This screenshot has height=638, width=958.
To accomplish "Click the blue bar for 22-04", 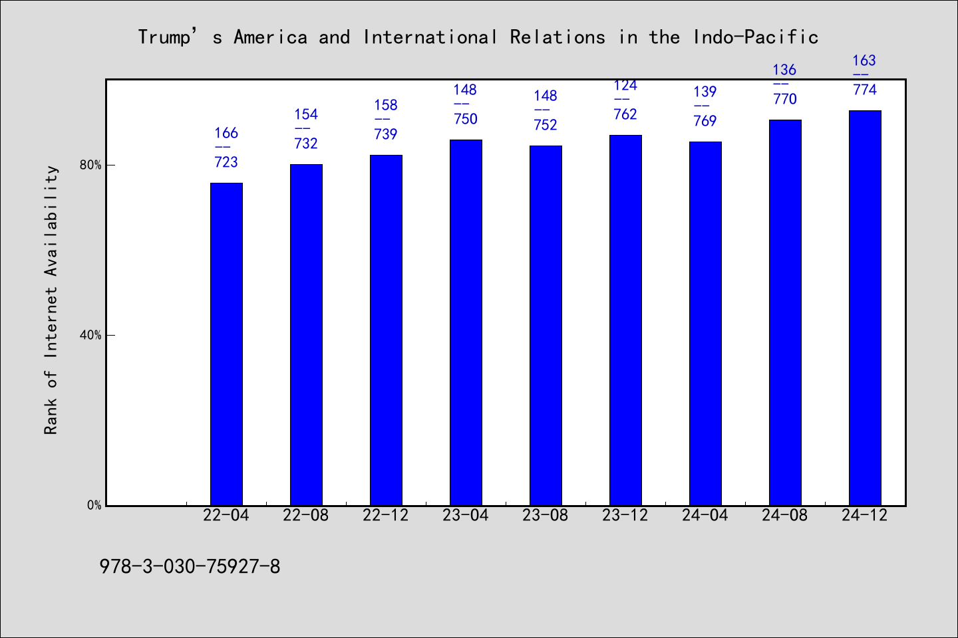I will tap(226, 344).
